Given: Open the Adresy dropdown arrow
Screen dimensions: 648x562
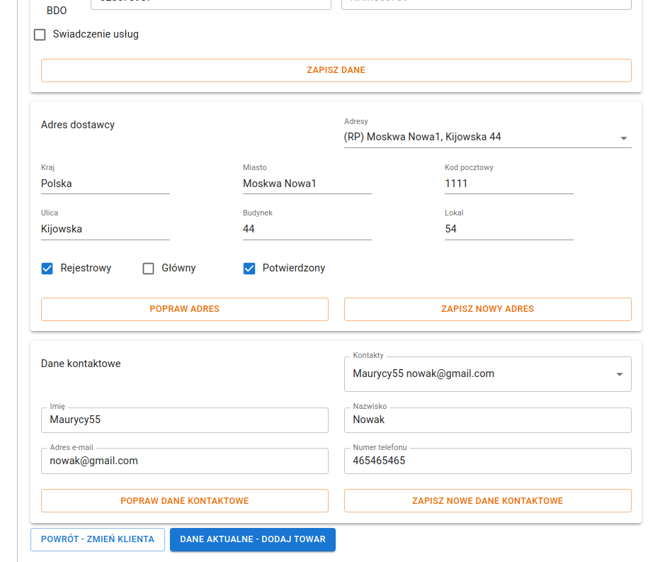Looking at the screenshot, I should coord(623,138).
